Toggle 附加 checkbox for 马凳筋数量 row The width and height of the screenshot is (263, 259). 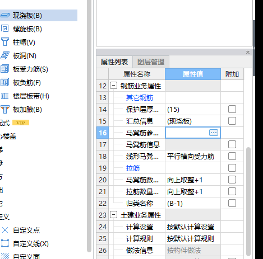coord(232,180)
